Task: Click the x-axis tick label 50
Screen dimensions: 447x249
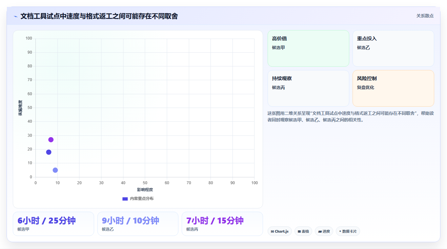Action: pyautogui.click(x=145, y=183)
